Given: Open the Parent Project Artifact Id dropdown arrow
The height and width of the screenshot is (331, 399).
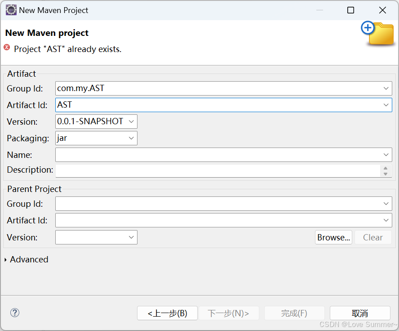Looking at the screenshot, I should click(386, 220).
